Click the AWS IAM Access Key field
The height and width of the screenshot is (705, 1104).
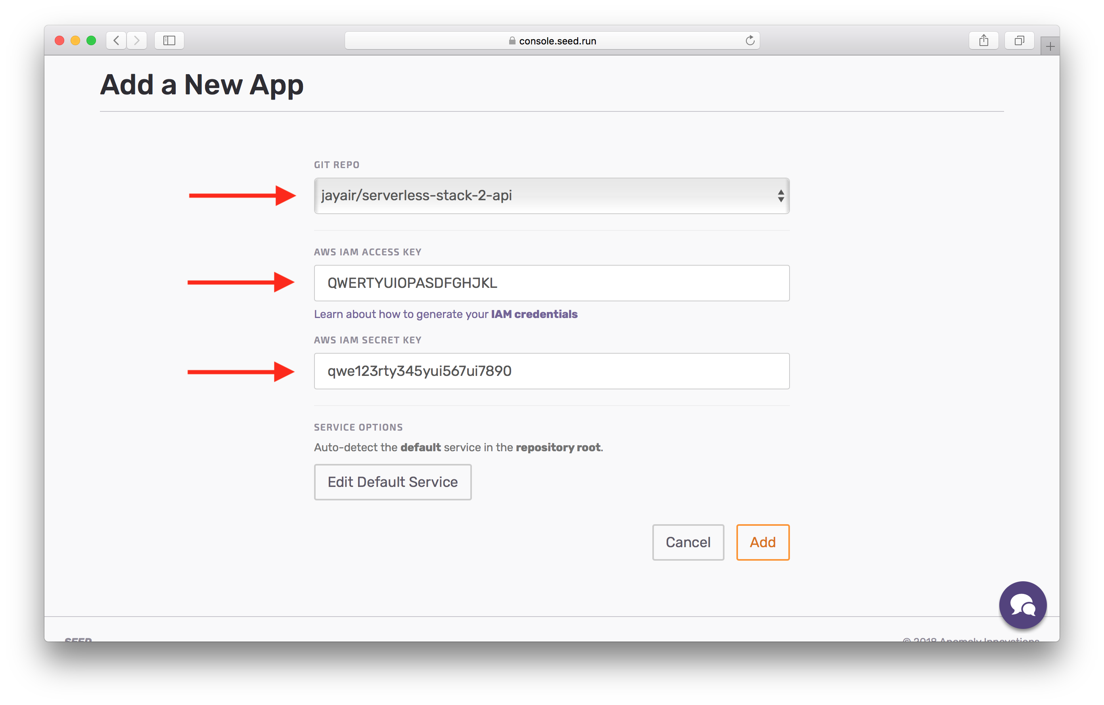551,283
